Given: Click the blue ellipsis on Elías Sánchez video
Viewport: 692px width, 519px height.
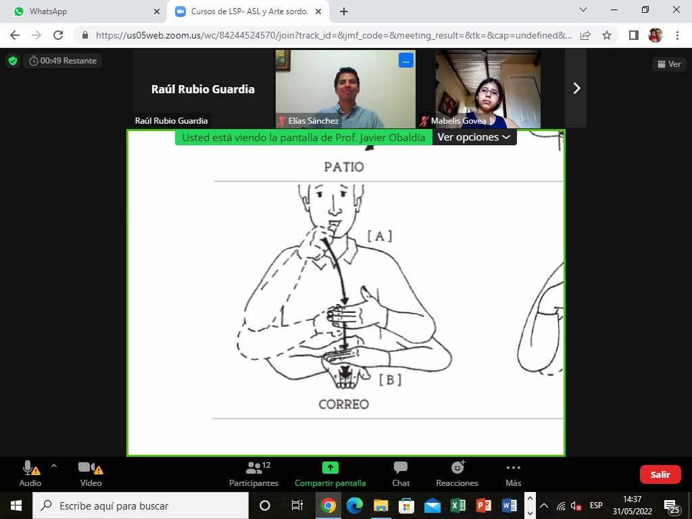Looking at the screenshot, I should click(x=405, y=61).
